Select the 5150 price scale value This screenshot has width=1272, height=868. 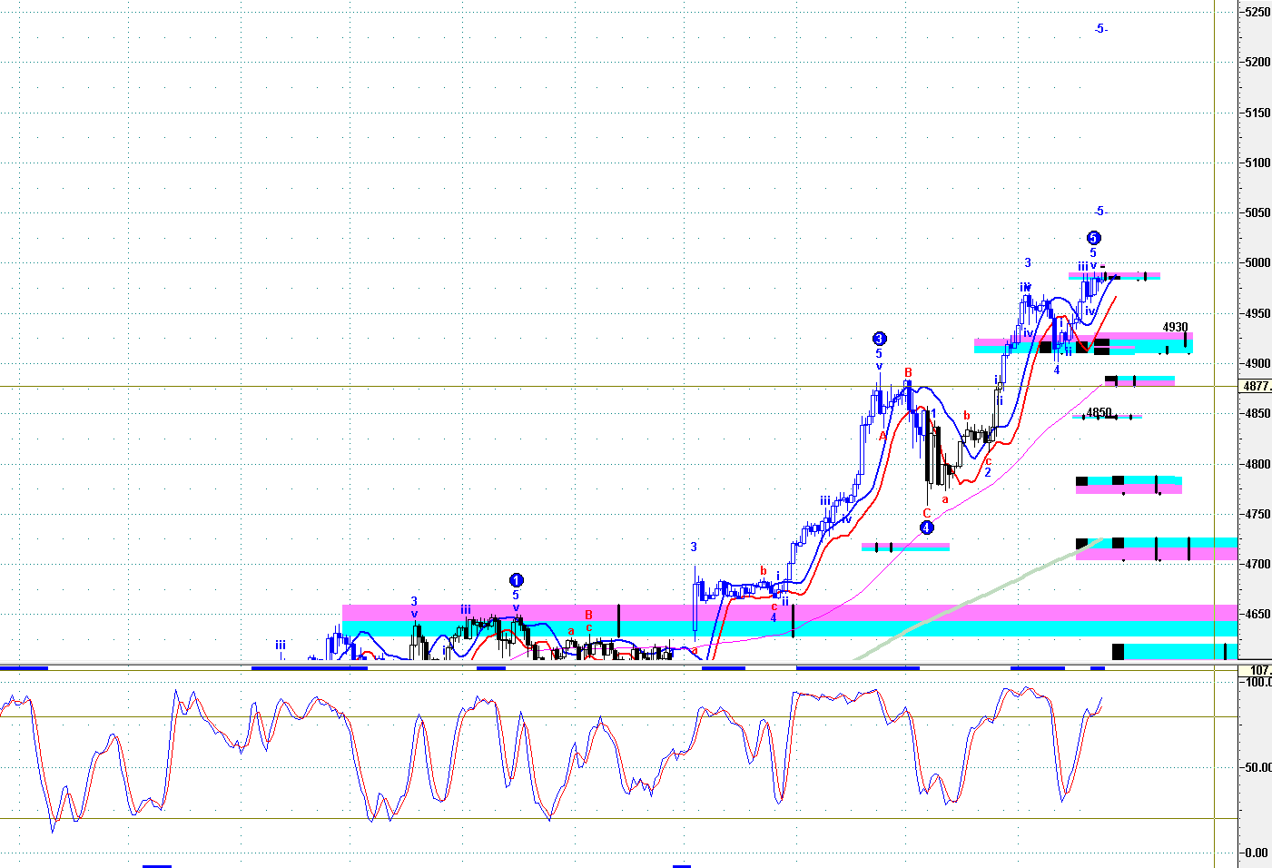pos(1257,113)
